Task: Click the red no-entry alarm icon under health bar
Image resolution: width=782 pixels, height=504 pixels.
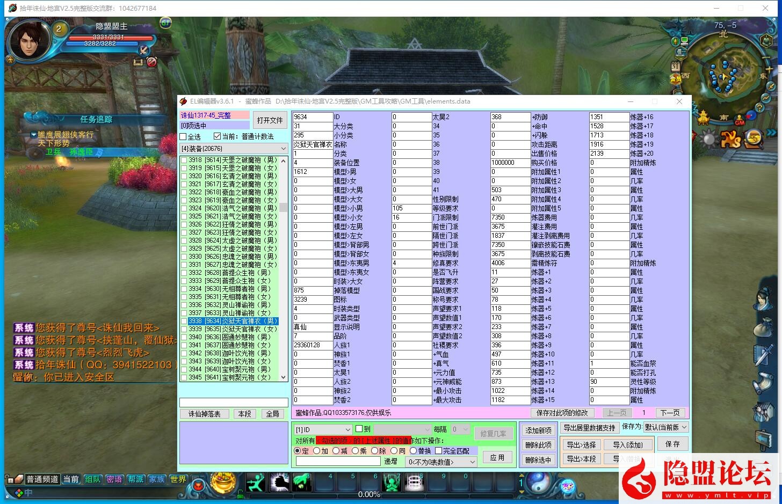Action: [x=151, y=62]
